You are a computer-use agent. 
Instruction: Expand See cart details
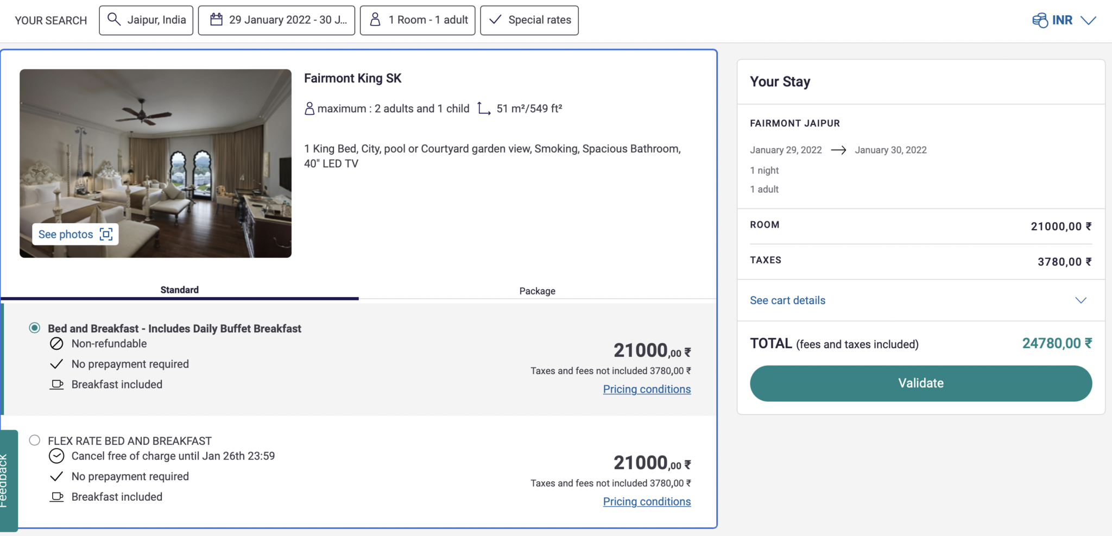click(x=787, y=300)
